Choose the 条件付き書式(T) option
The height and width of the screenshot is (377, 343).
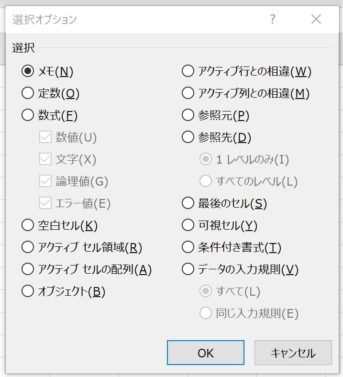[188, 247]
